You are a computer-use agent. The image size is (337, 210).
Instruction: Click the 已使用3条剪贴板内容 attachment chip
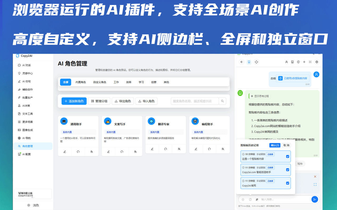293,78
